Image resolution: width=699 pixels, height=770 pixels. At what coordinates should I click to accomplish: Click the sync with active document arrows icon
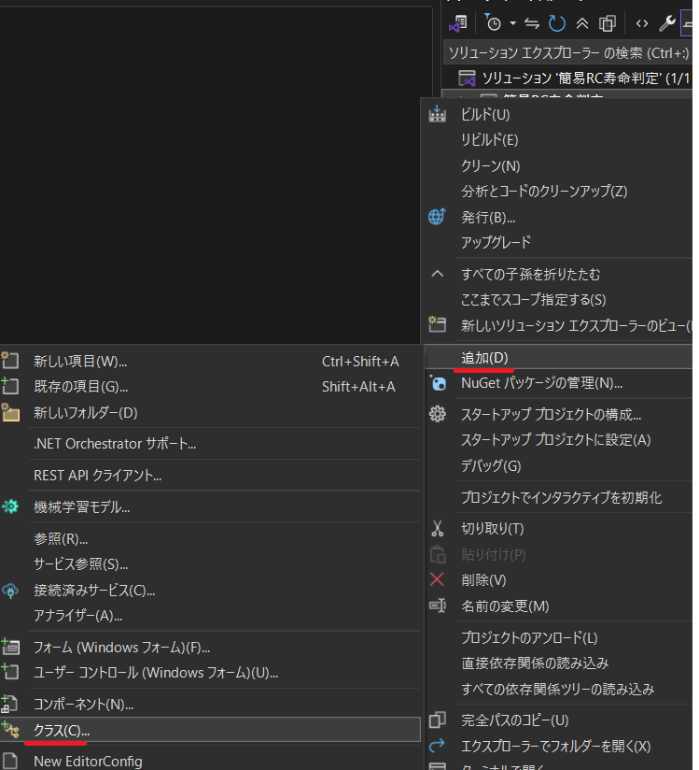533,23
